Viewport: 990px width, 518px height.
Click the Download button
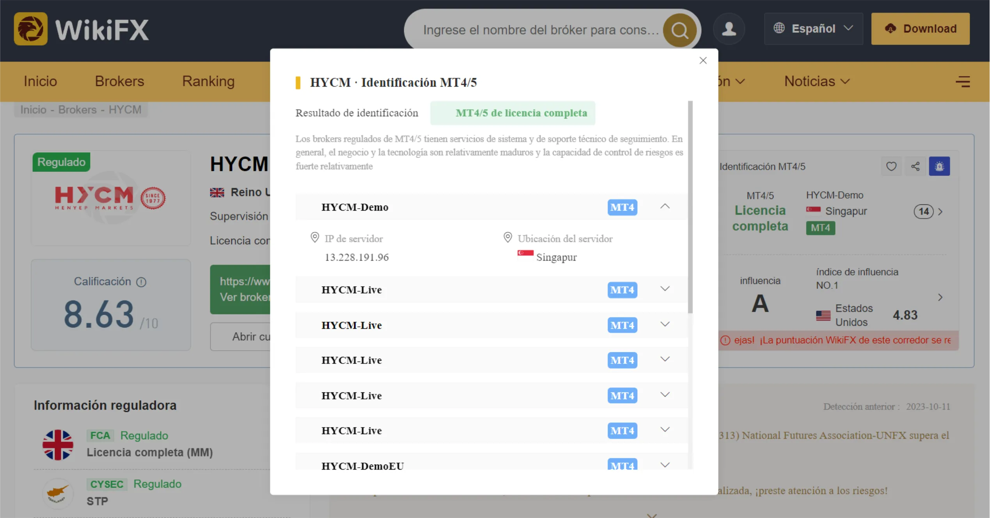click(x=920, y=28)
